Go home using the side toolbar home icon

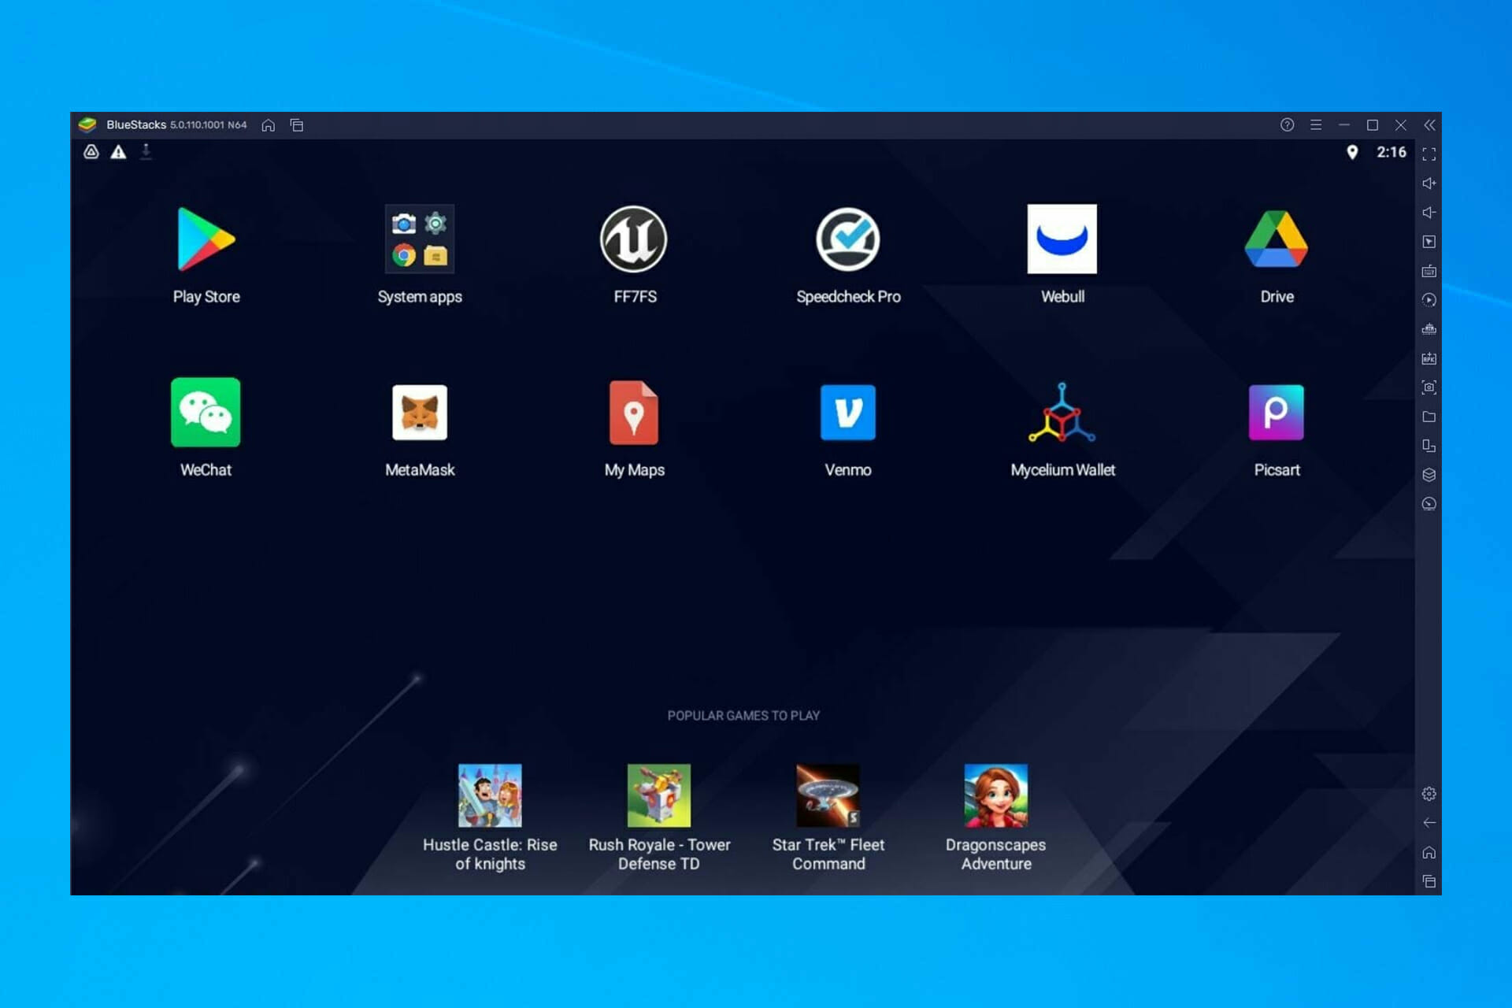[1429, 852]
